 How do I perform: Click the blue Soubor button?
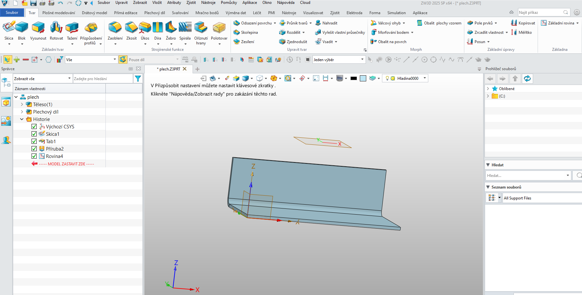pos(12,13)
